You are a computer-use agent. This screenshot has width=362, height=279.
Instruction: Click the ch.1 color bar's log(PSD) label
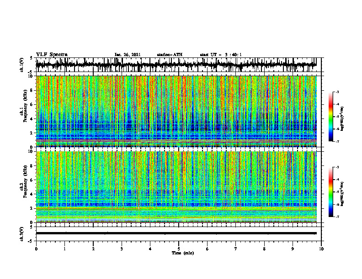342,119
